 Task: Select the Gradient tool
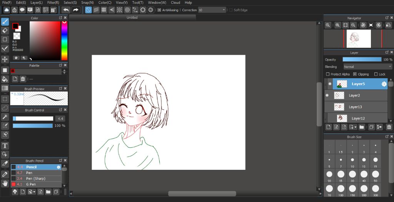pos(5,88)
